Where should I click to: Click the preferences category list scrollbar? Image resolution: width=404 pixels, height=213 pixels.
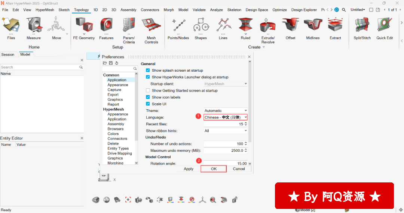[x=136, y=107]
